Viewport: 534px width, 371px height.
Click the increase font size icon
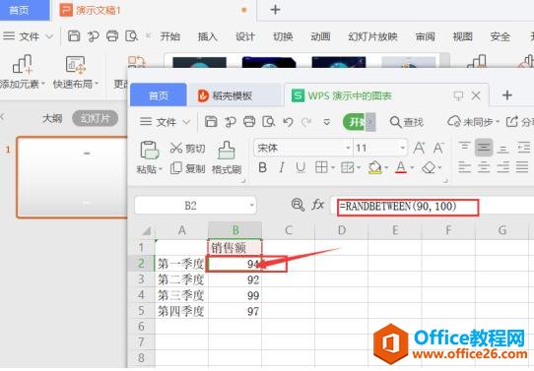coord(419,148)
